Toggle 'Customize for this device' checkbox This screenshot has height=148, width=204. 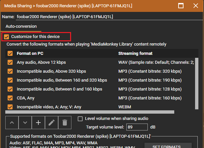(x=7, y=36)
